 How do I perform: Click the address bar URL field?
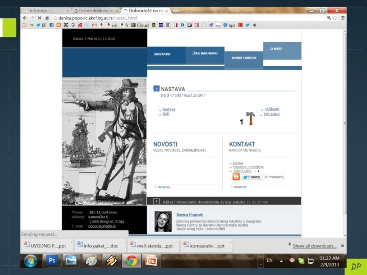[189, 18]
